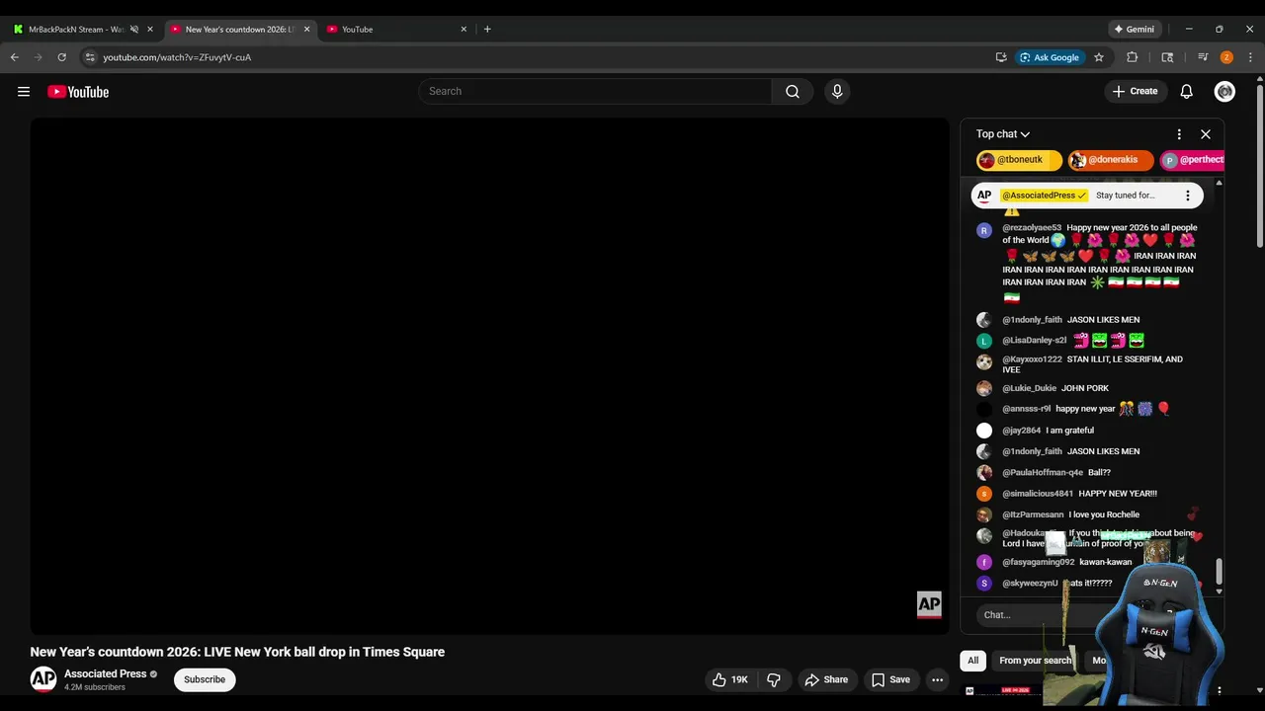Click the @donerakis super chat chip
The image size is (1265, 711).
pyautogui.click(x=1111, y=160)
